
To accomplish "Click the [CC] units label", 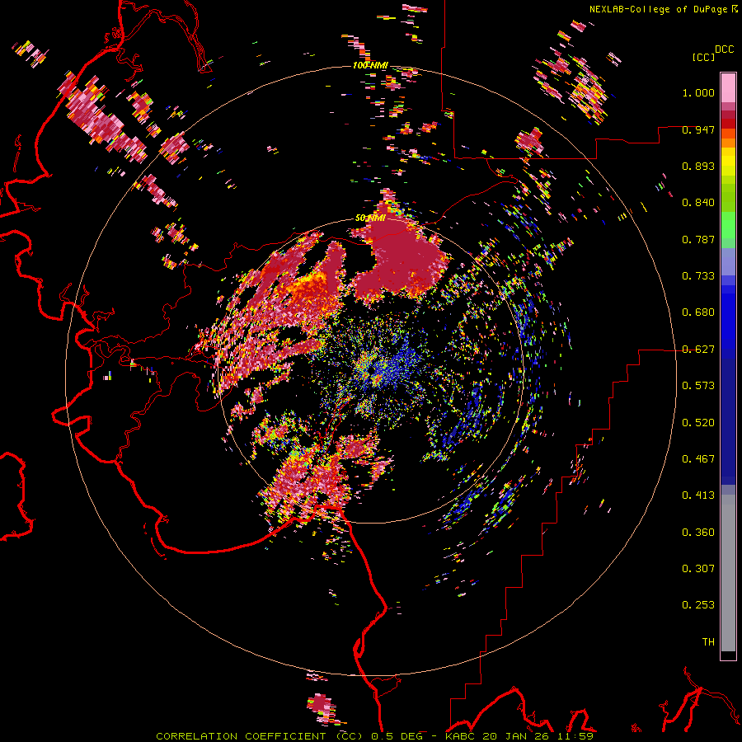I will point(703,57).
